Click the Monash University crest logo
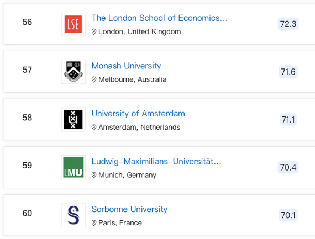This screenshot has width=315, height=239. tap(73, 72)
